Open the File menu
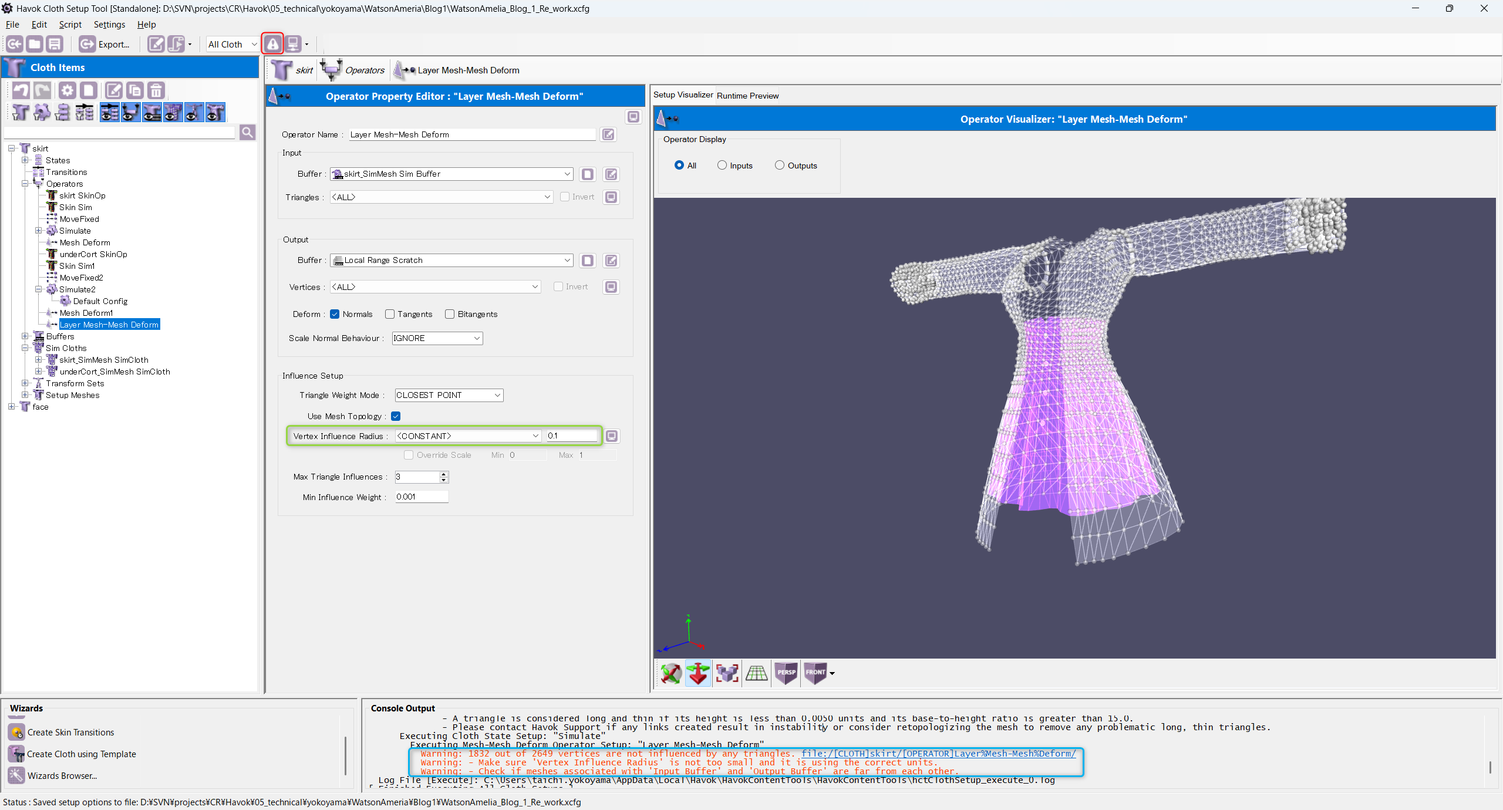The width and height of the screenshot is (1503, 810). 12,25
